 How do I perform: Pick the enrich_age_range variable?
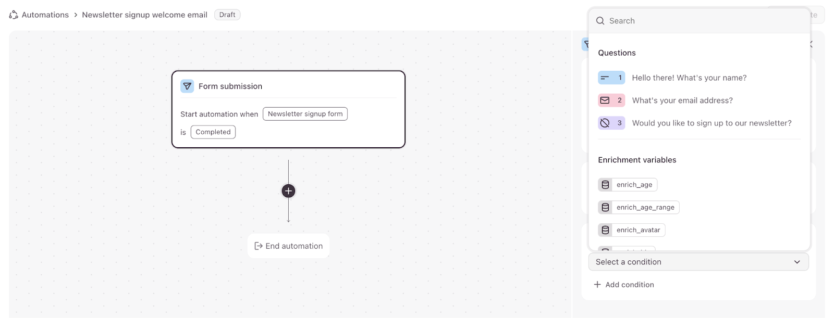[x=645, y=207]
